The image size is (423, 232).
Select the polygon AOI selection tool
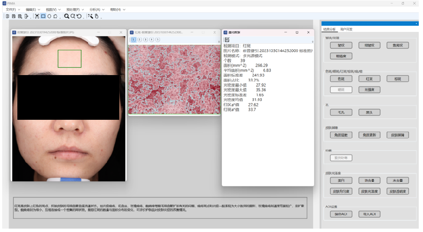(x=55, y=16)
